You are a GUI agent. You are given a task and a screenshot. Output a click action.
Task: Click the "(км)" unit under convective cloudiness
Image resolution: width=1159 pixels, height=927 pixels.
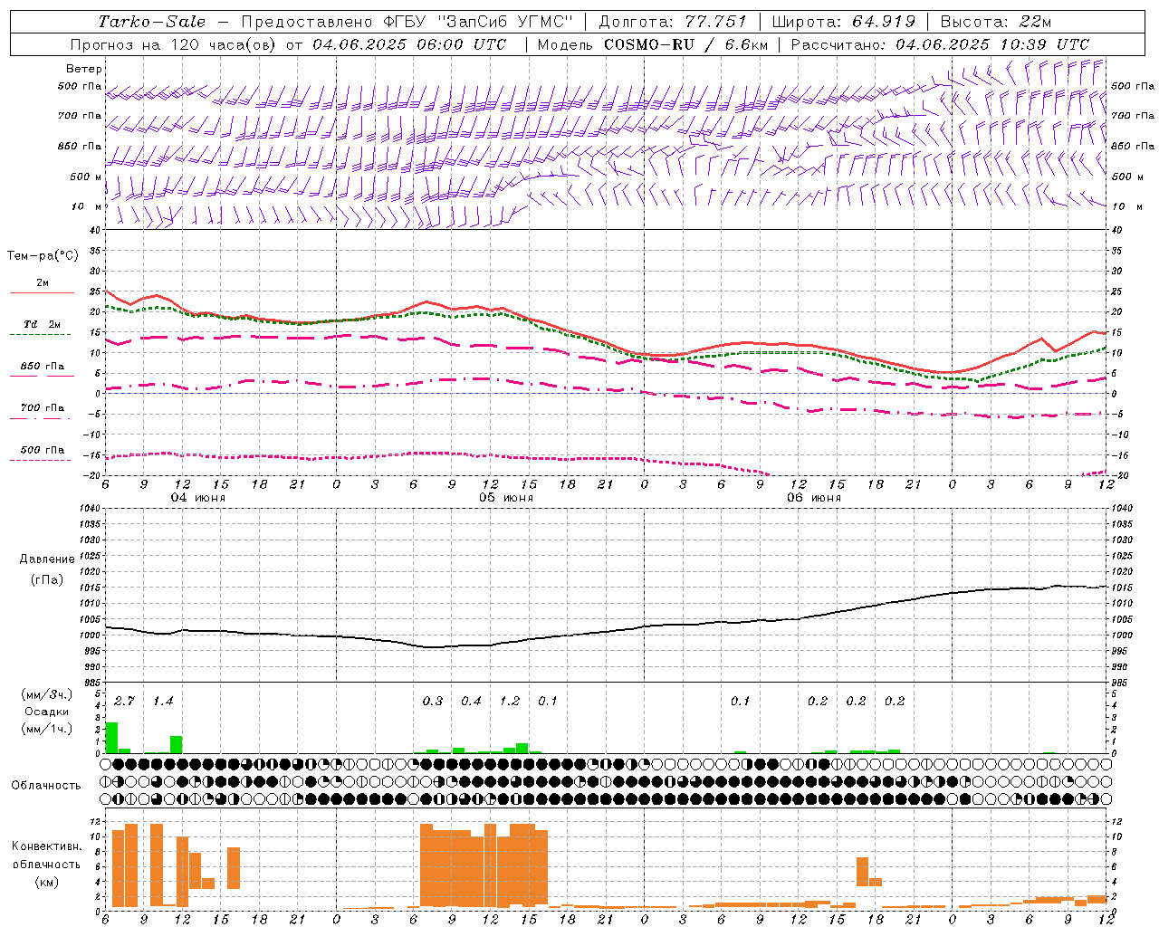point(47,882)
